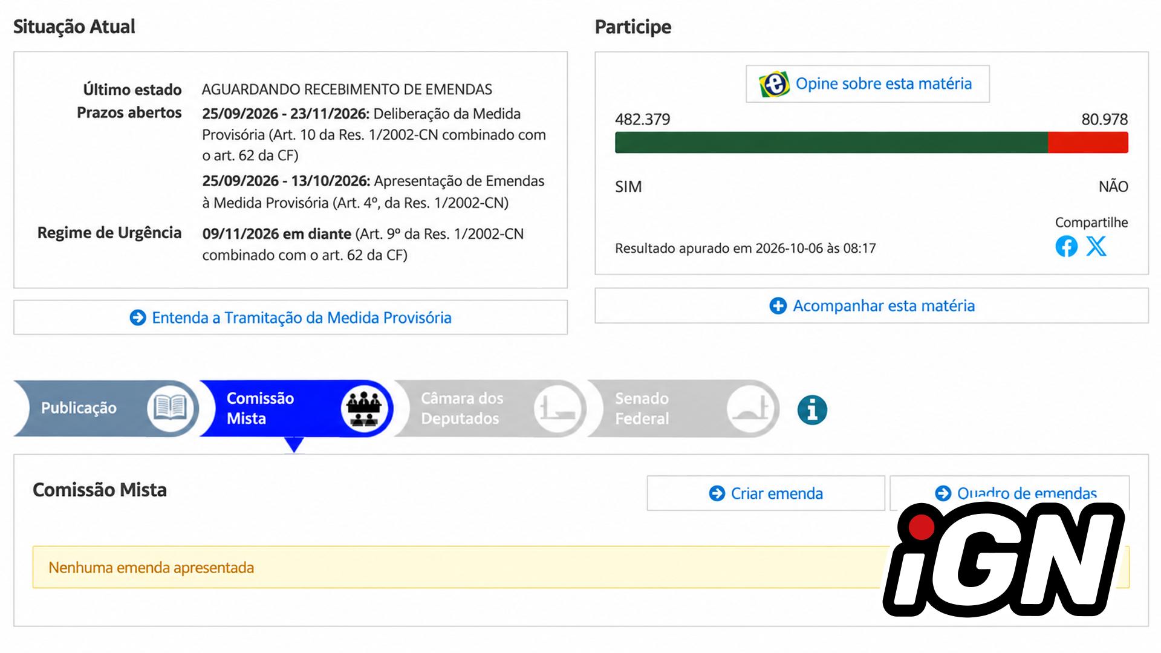This screenshot has height=653, width=1161.
Task: Click the book icon in Publicação stage
Action: (170, 408)
